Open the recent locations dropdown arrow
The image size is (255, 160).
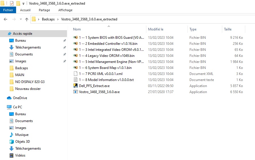[21, 19]
